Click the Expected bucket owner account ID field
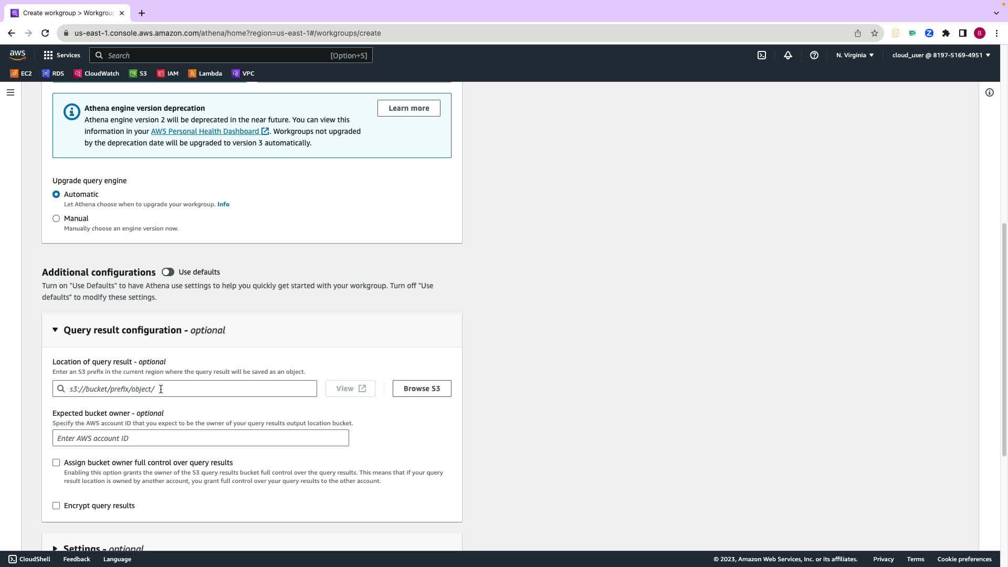The height and width of the screenshot is (567, 1008). point(201,438)
